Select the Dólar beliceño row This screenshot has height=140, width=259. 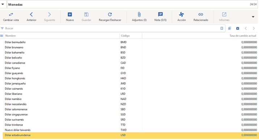click(130, 58)
